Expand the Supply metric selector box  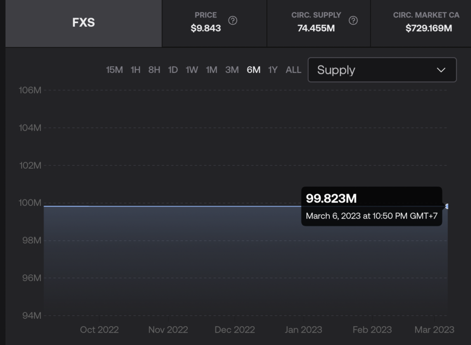(382, 70)
